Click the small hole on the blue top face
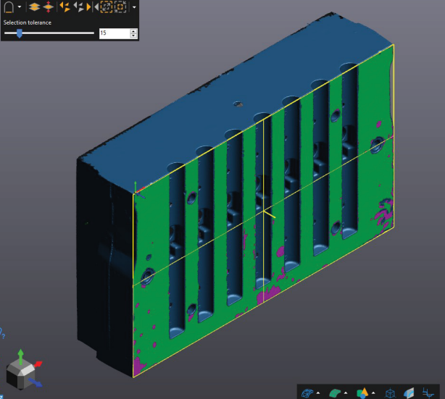The height and width of the screenshot is (399, 445). pos(238,104)
